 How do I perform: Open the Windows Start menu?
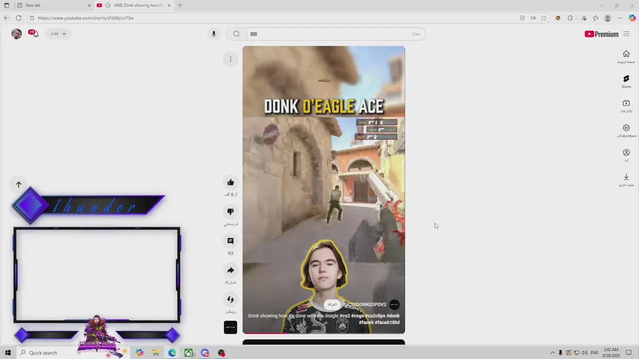pos(7,353)
